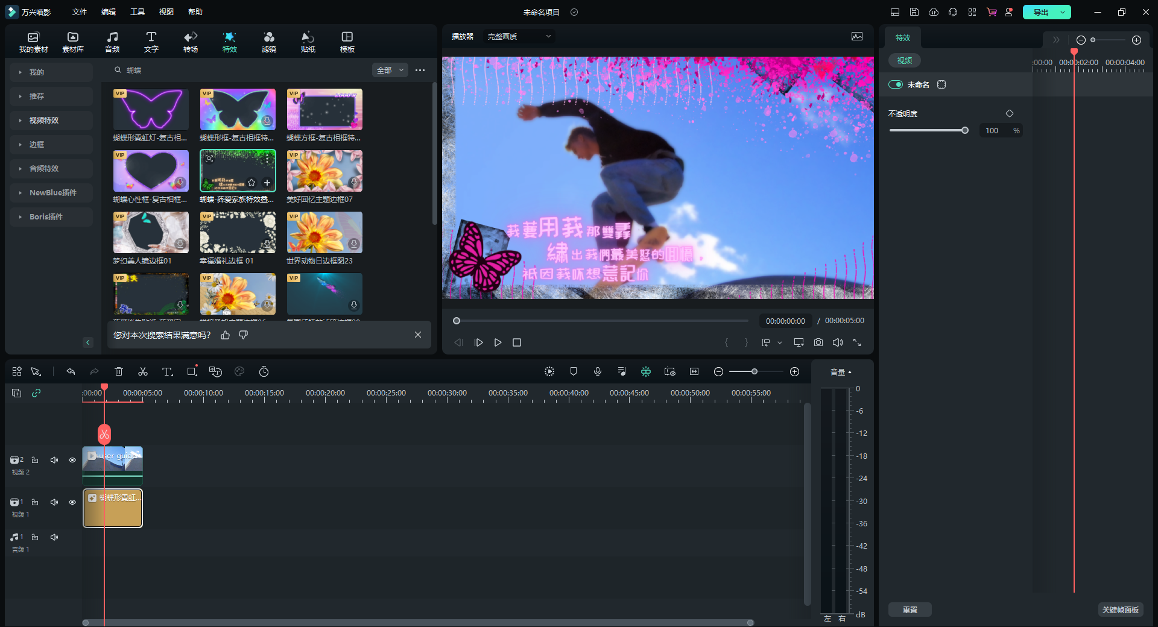1158x627 pixels.
Task: Click the preview playback progress slider
Action: (602, 321)
